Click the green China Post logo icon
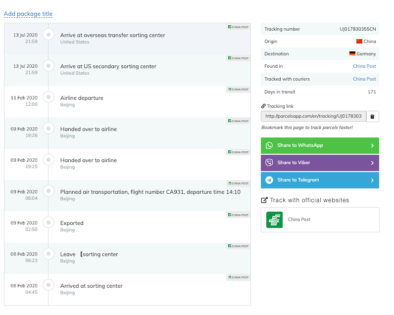The height and width of the screenshot is (315, 394). point(274,220)
